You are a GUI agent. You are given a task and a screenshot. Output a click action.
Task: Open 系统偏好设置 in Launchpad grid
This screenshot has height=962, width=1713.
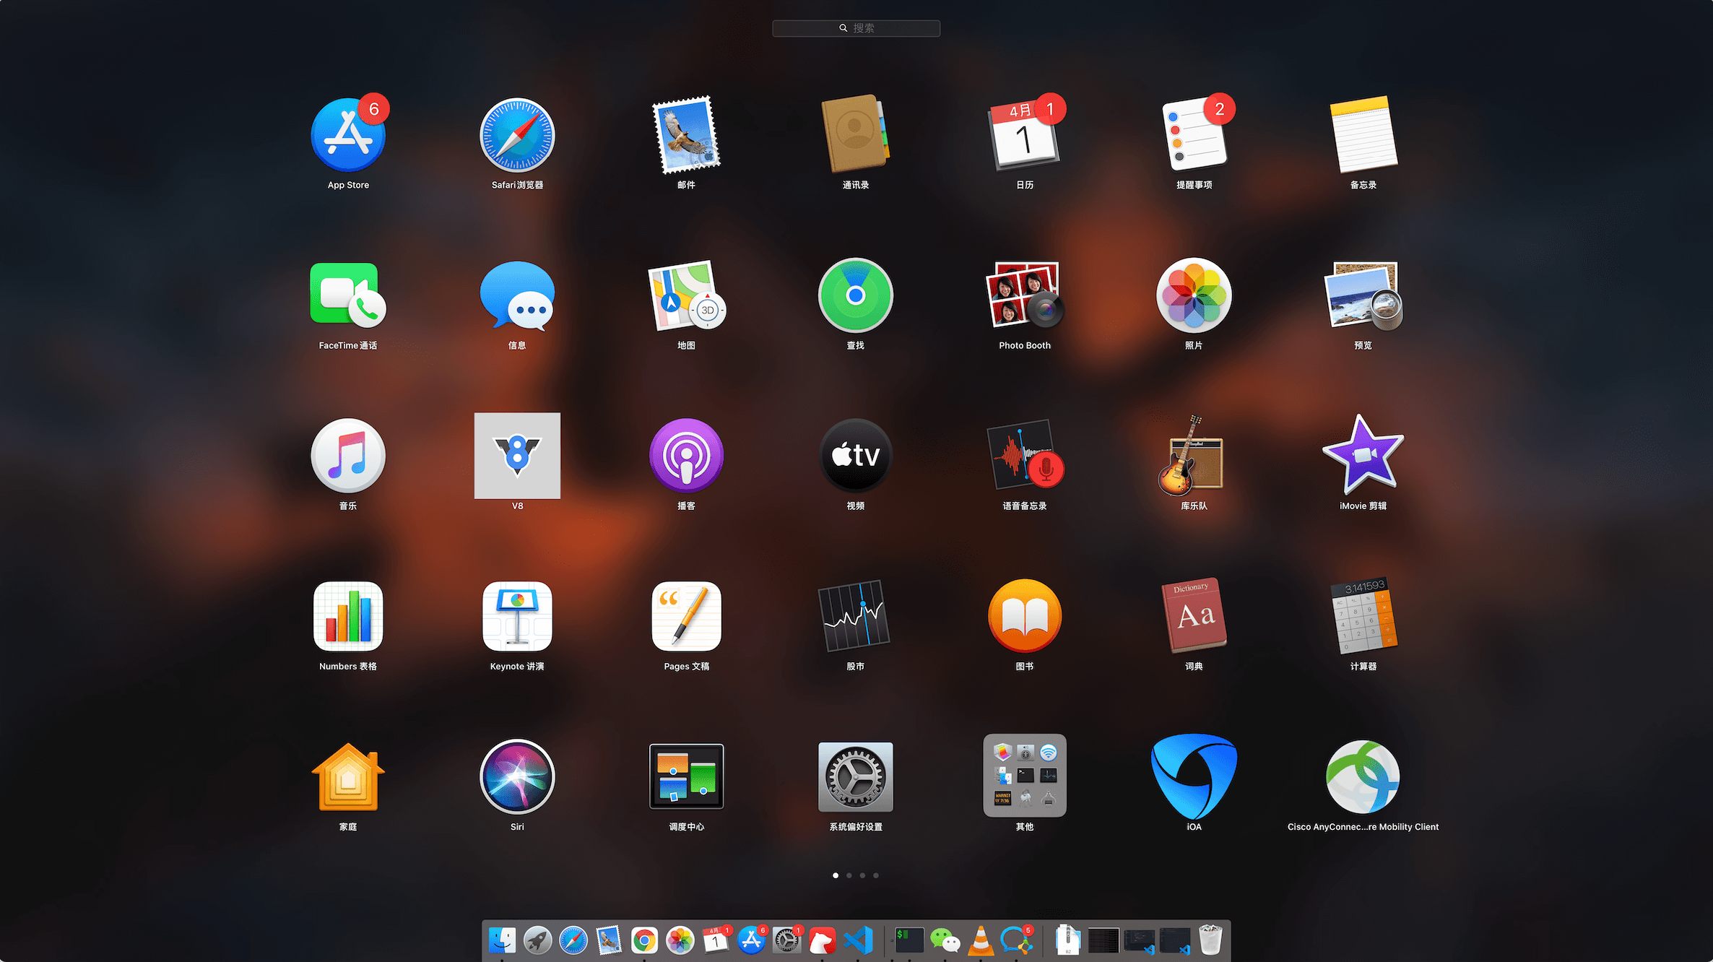coord(855,777)
